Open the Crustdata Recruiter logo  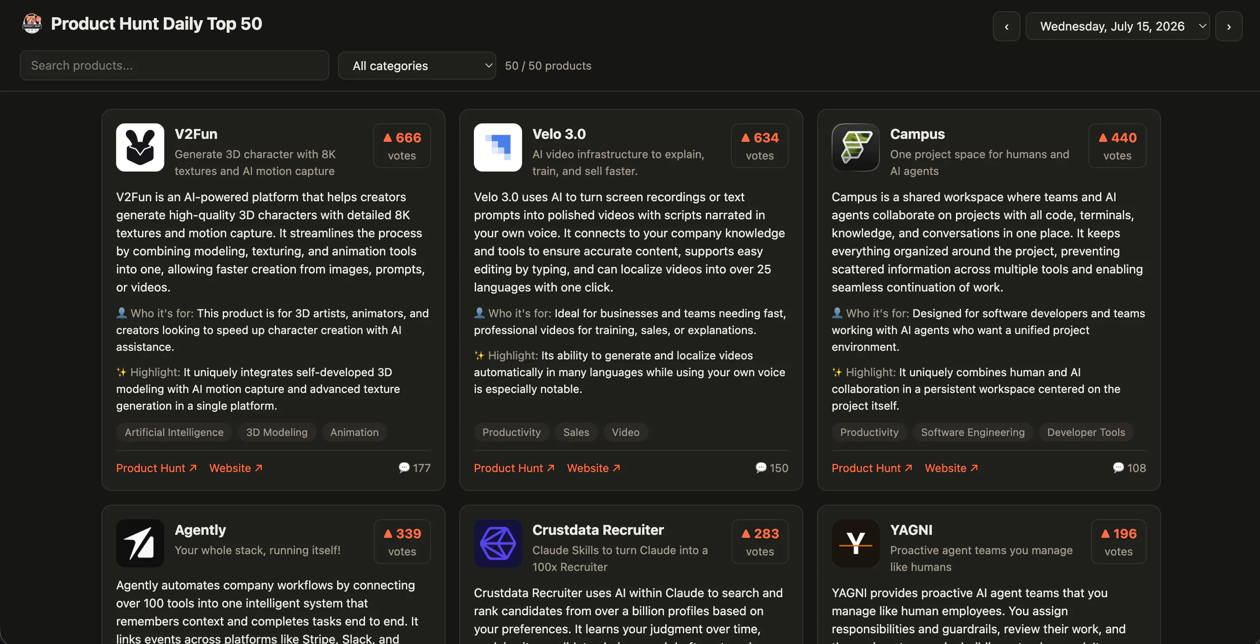point(498,543)
